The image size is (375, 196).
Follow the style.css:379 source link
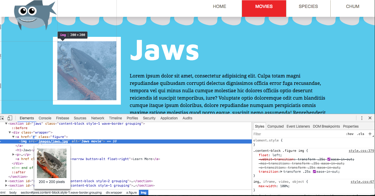[361, 151]
